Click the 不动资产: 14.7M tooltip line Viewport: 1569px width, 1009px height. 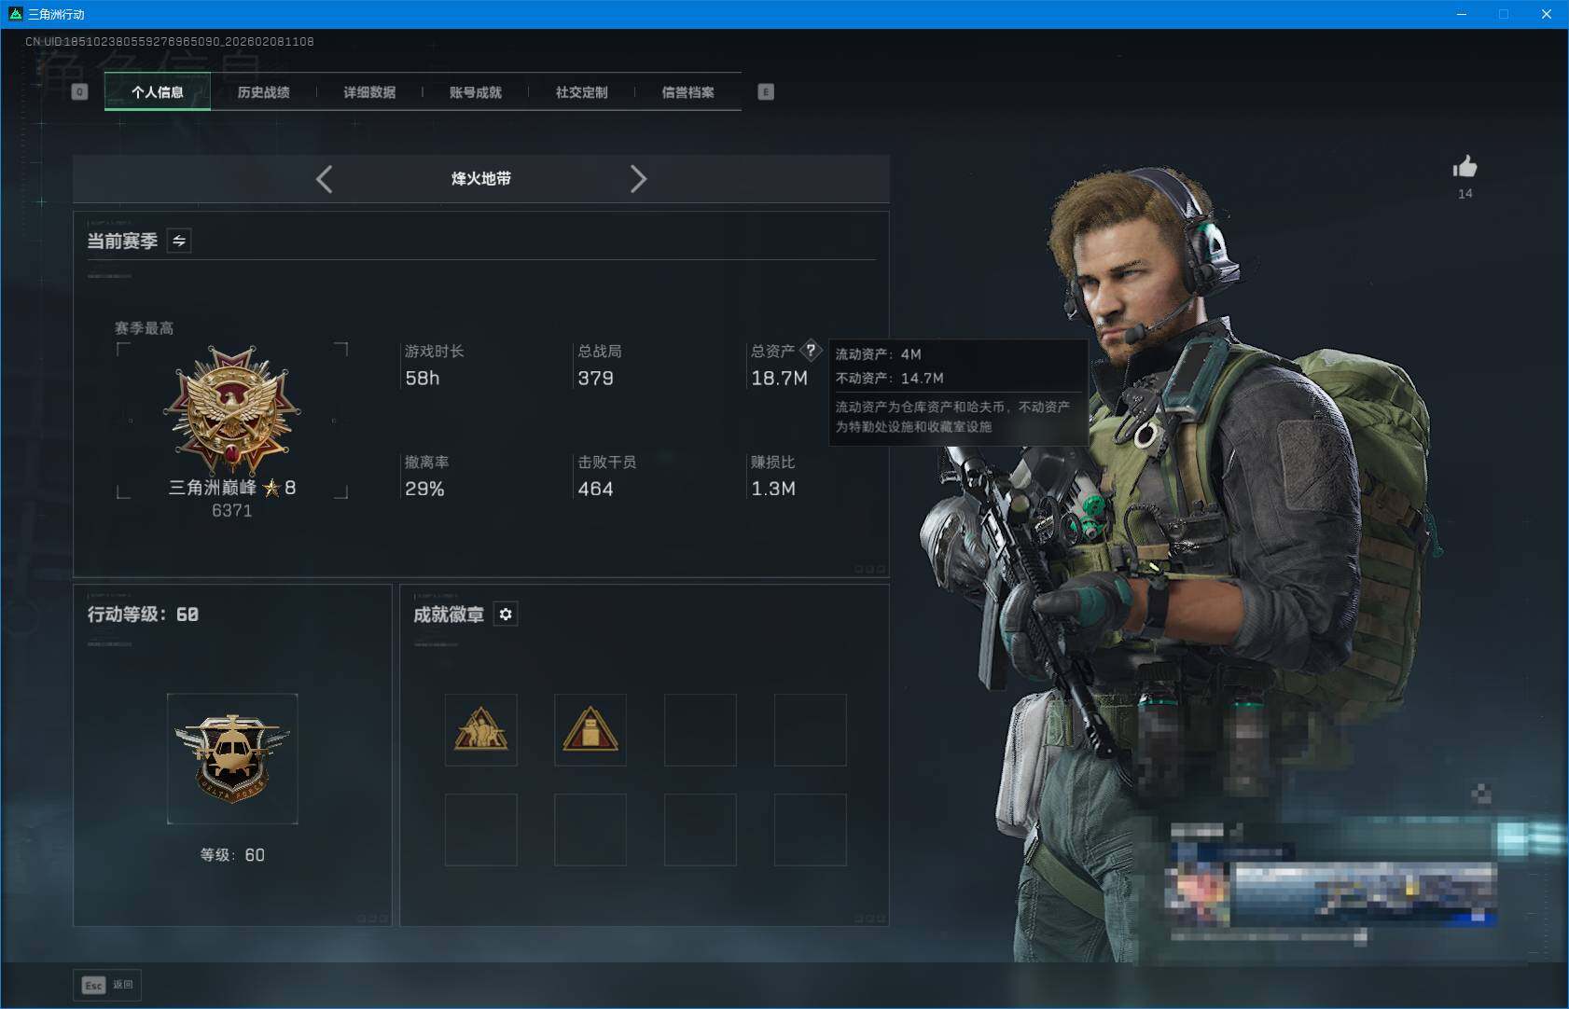pos(889,378)
